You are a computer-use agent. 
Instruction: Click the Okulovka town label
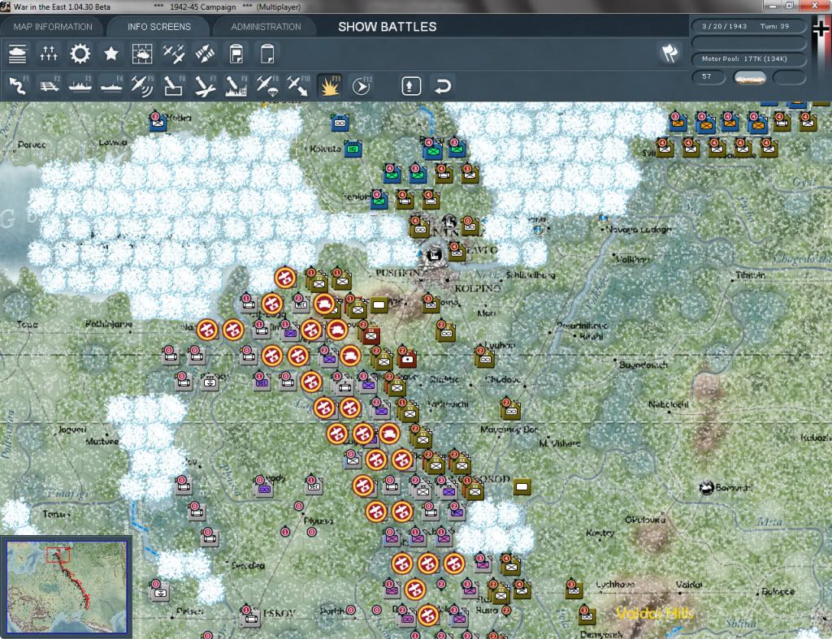[644, 520]
